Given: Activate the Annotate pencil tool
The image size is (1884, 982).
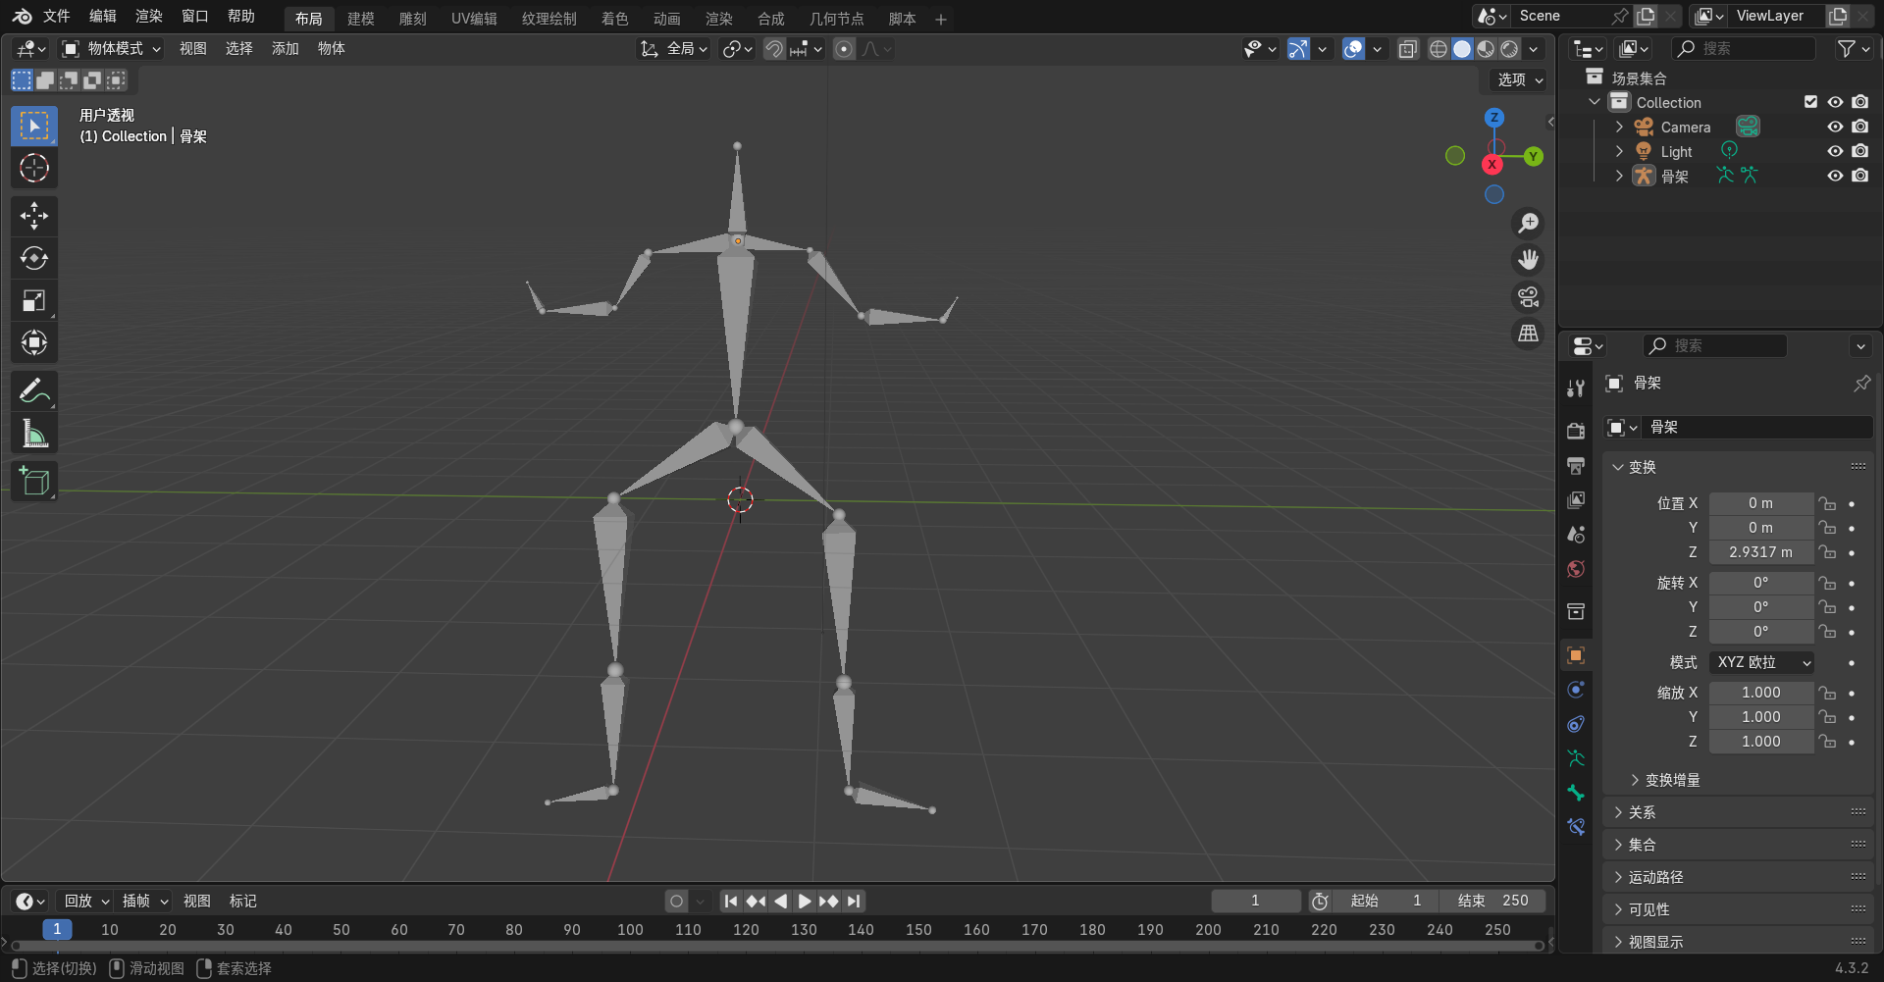Looking at the screenshot, I should [34, 391].
